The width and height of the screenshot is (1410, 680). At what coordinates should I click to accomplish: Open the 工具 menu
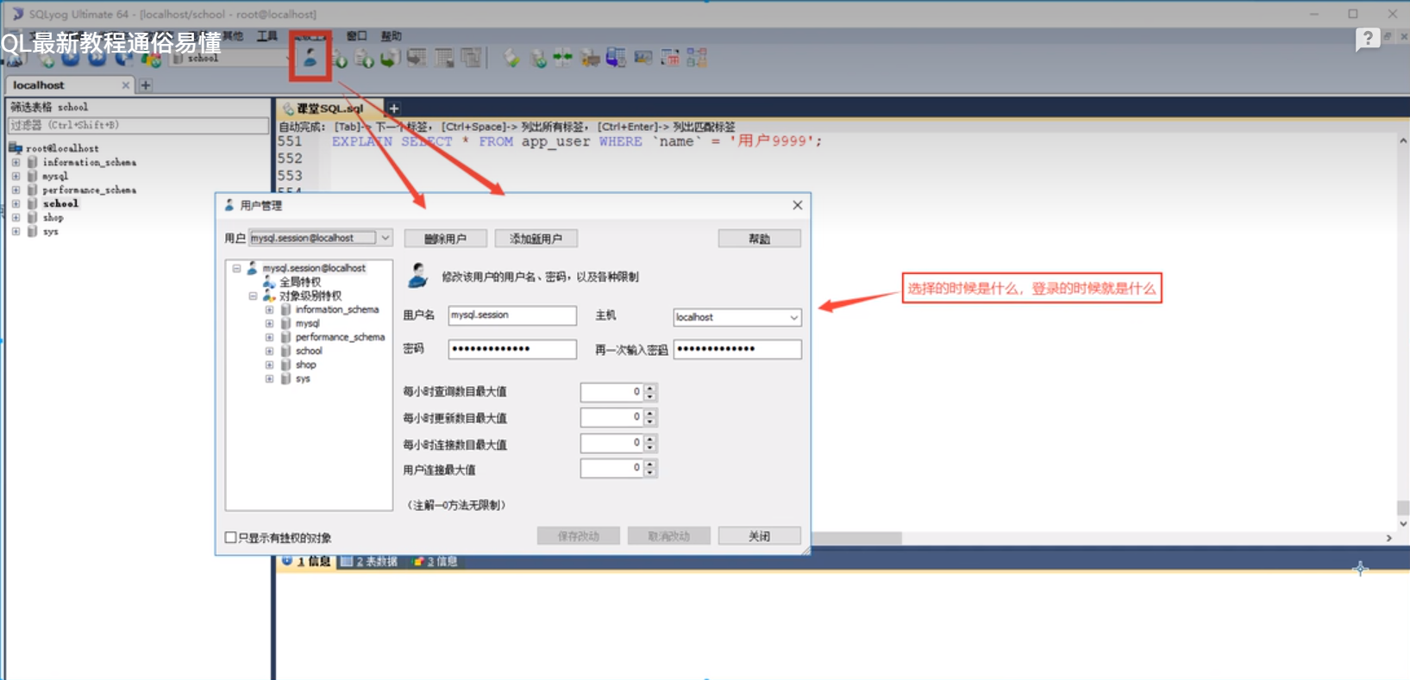(x=267, y=36)
